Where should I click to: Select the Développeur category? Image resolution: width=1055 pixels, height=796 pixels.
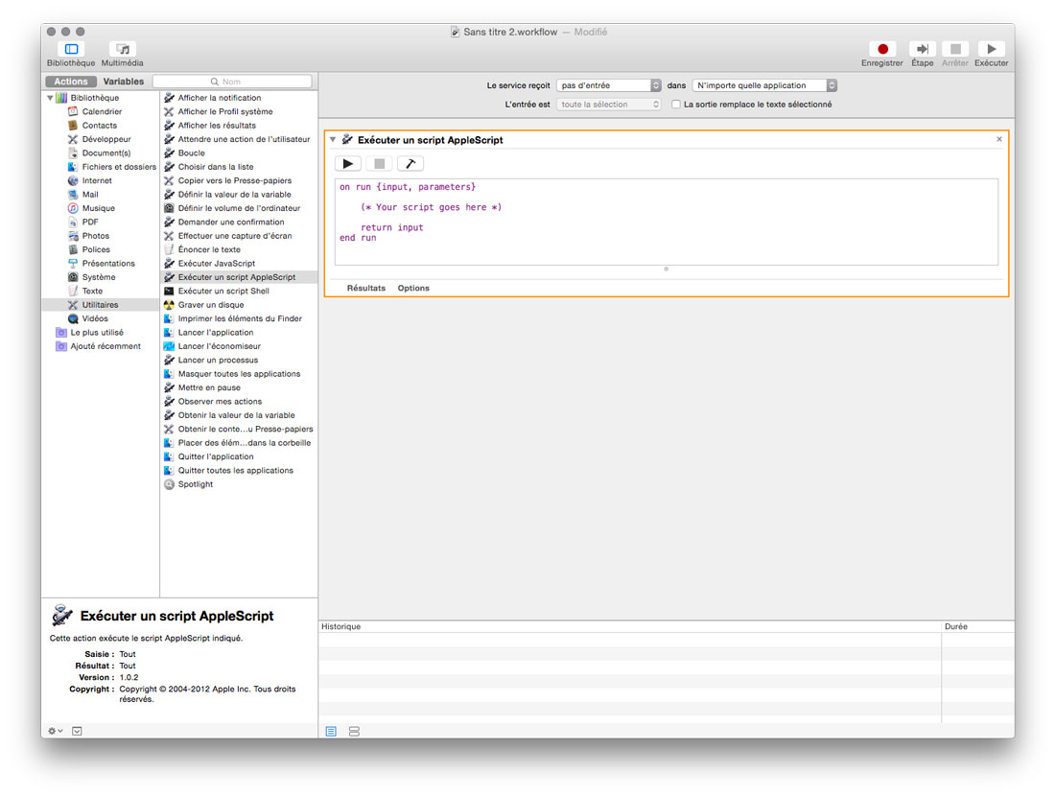pyautogui.click(x=106, y=139)
